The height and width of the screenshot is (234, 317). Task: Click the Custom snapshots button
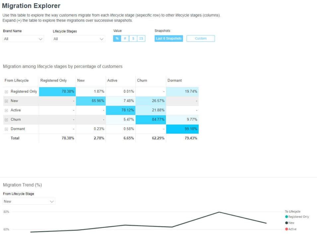coord(201,38)
